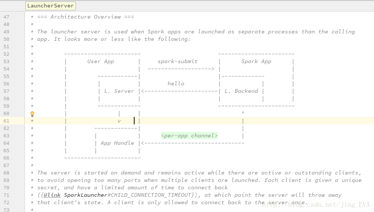The image size is (374, 212).
Task: Click text 'to avoid opening too many ports'
Action: pyautogui.click(x=89, y=180)
